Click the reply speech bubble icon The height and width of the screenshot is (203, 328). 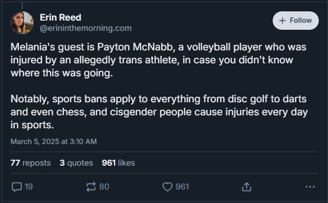coord(16,187)
